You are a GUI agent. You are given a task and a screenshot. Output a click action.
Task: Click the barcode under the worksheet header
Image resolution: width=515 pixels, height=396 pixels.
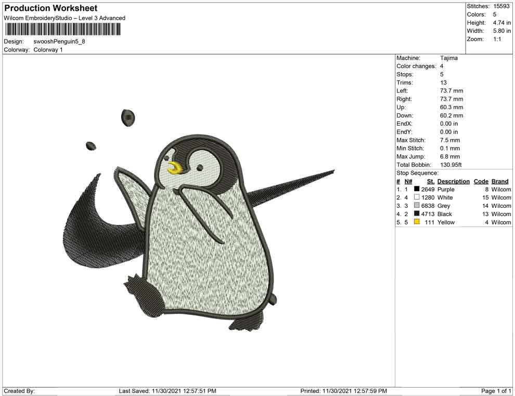click(62, 30)
